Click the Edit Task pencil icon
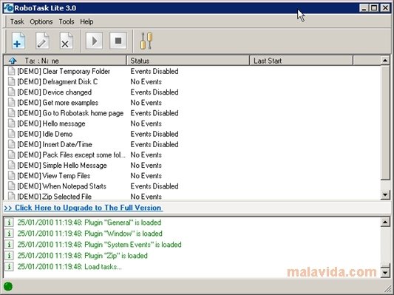The height and width of the screenshot is (295, 394). 42,41
